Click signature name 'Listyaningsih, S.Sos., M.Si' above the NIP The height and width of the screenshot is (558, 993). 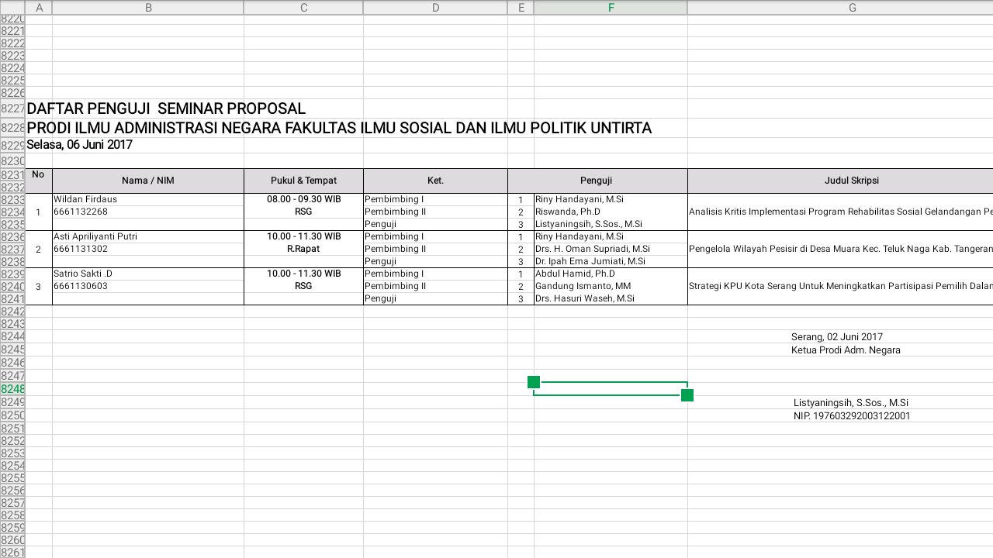(x=851, y=403)
